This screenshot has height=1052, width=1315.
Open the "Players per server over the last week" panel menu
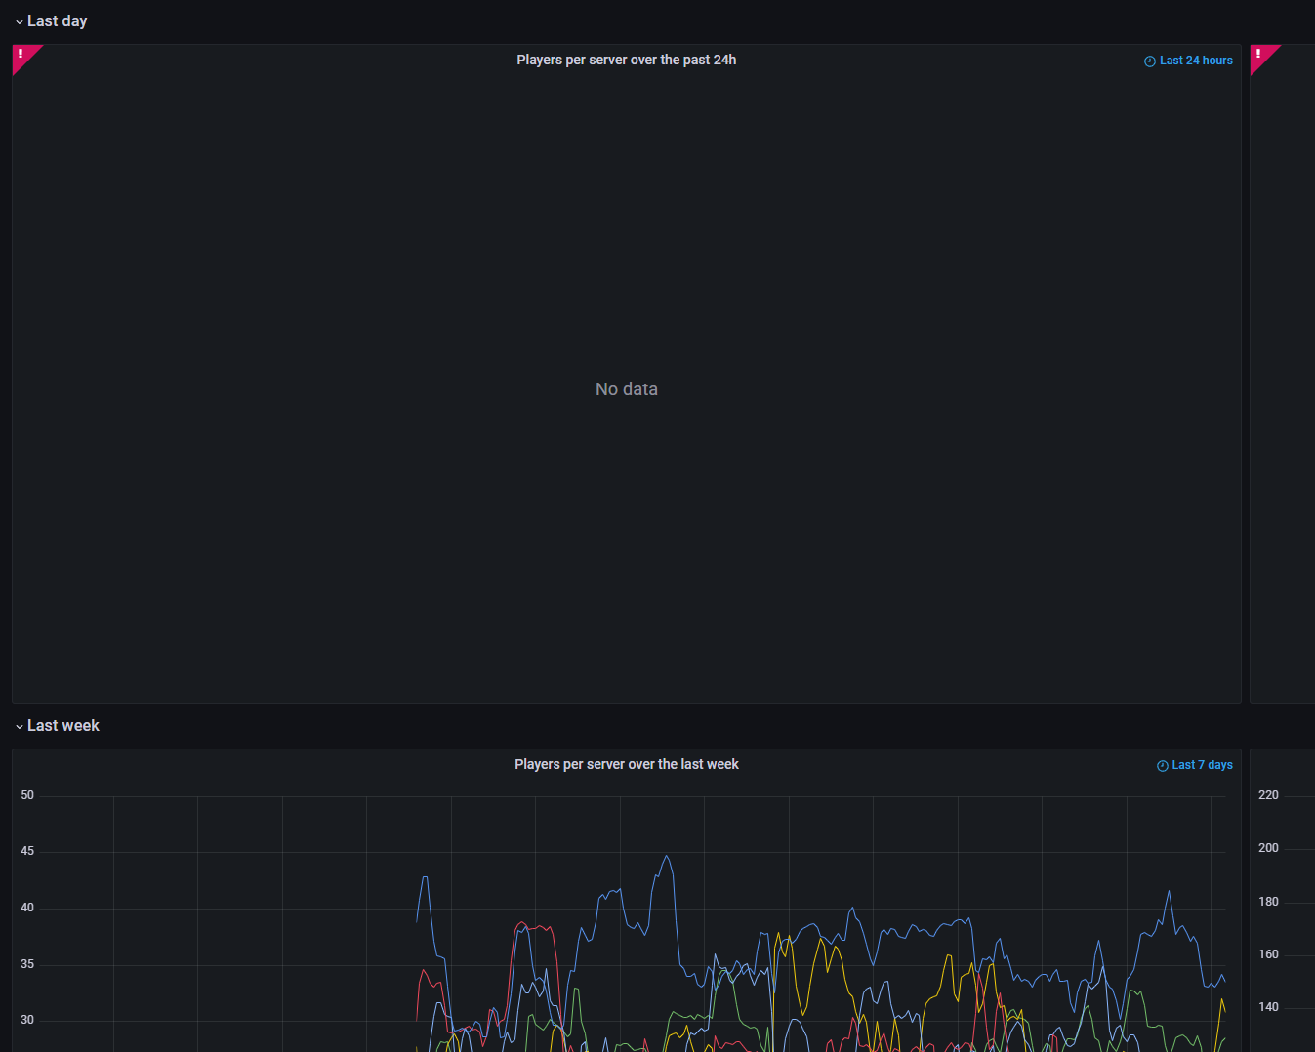626,764
